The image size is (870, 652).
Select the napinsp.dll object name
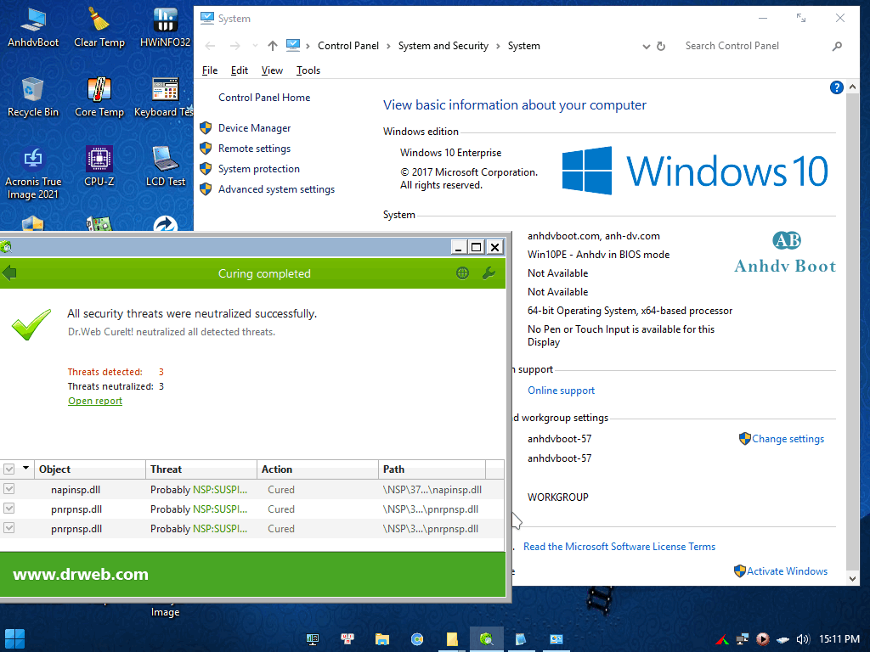[x=76, y=490]
